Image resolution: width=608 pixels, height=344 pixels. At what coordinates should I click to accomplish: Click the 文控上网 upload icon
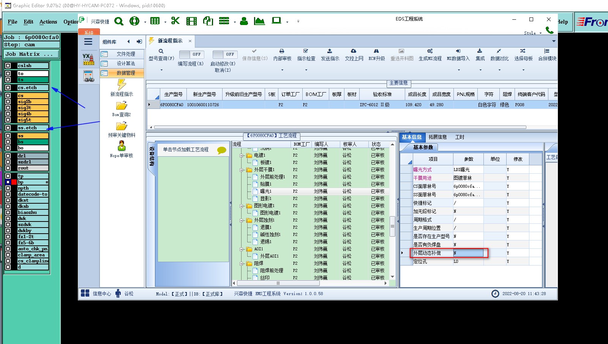(354, 55)
